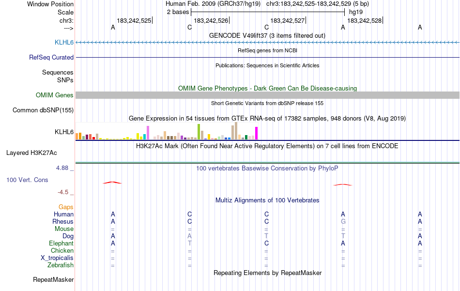This screenshot has width=460, height=291.
Task: Click the red PhyloP bump at base 183,242,528
Action: [x=343, y=184]
